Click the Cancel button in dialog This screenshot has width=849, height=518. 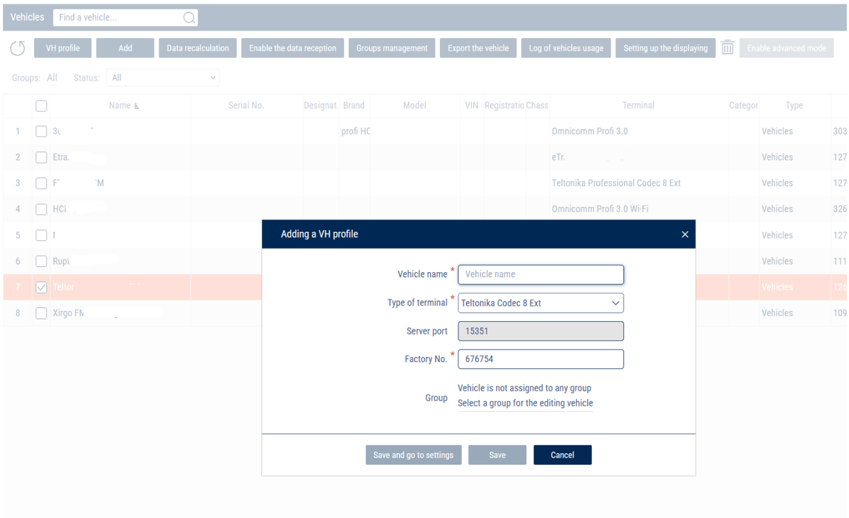(562, 455)
